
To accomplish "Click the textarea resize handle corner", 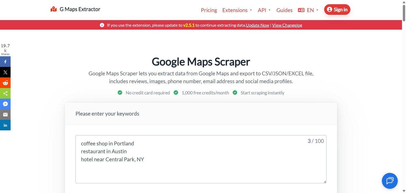I will pos(325,182).
